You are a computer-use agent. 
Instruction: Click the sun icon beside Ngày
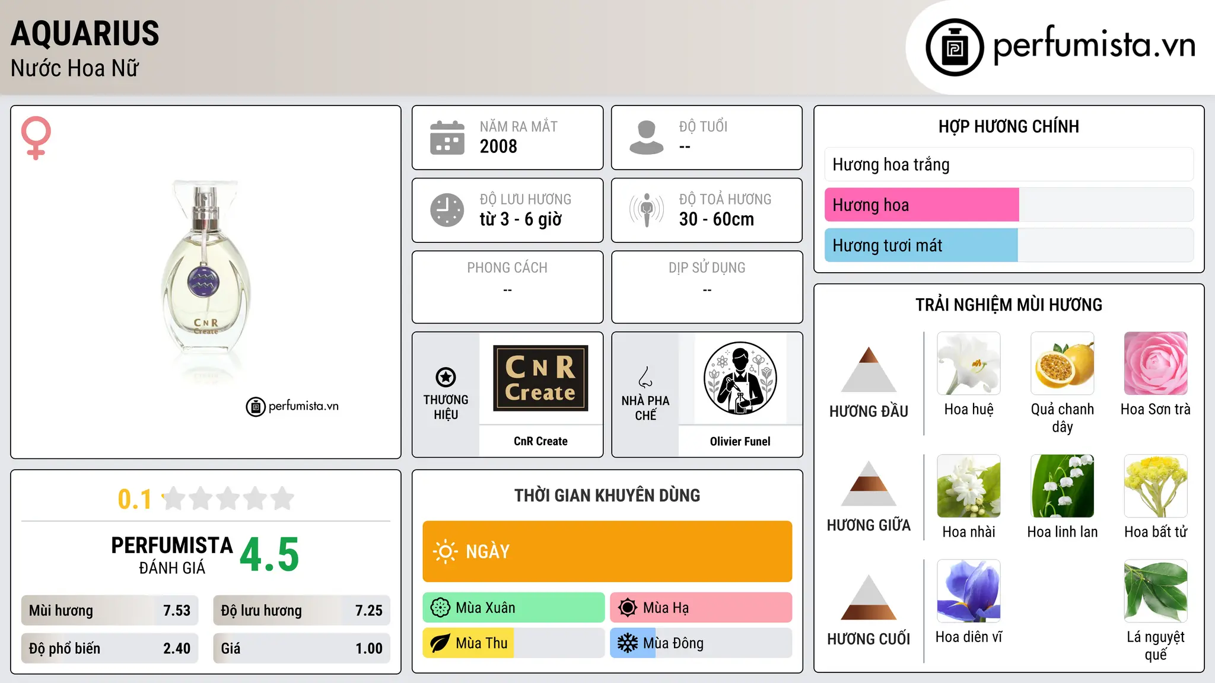(446, 551)
